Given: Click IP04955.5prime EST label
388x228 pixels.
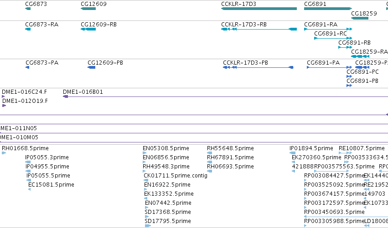Looking at the screenshot, I should click(47, 167).
